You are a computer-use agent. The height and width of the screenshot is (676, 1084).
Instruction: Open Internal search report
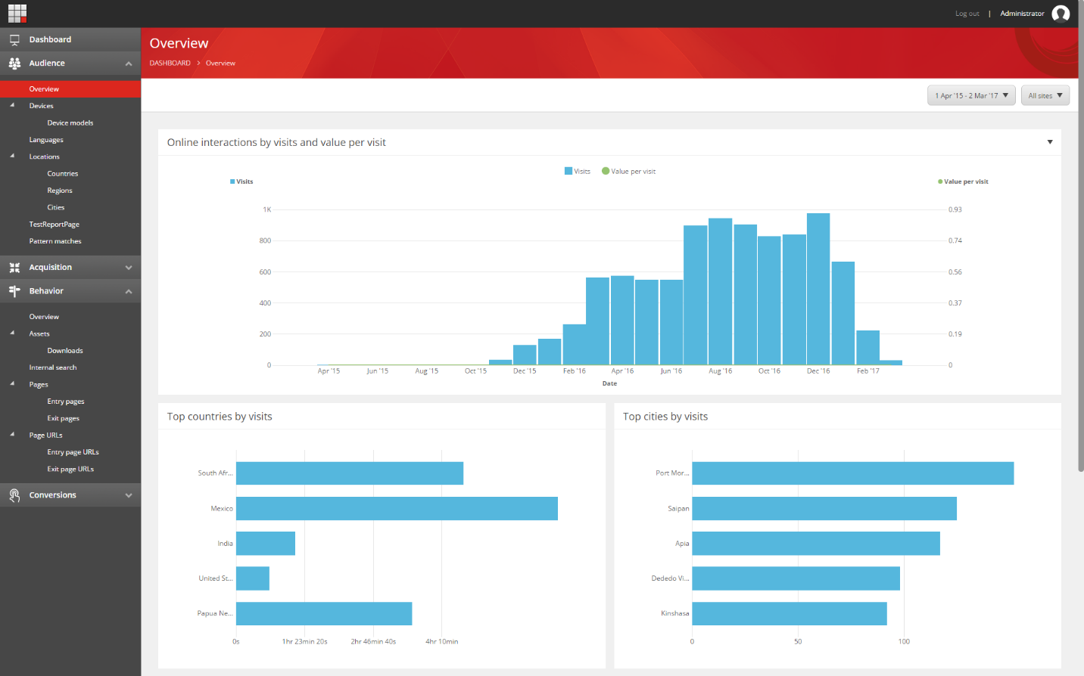click(53, 367)
